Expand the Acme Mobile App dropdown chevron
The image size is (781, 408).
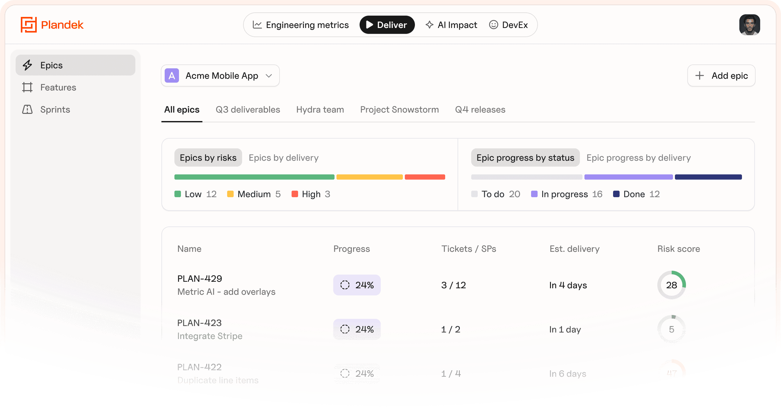[269, 76]
